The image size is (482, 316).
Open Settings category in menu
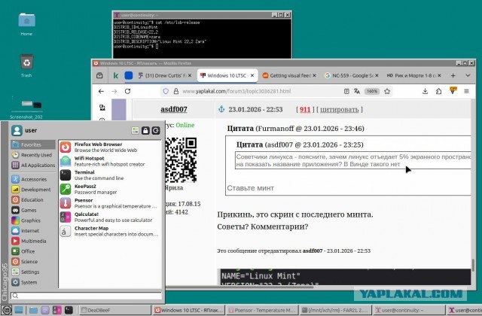(x=33, y=272)
